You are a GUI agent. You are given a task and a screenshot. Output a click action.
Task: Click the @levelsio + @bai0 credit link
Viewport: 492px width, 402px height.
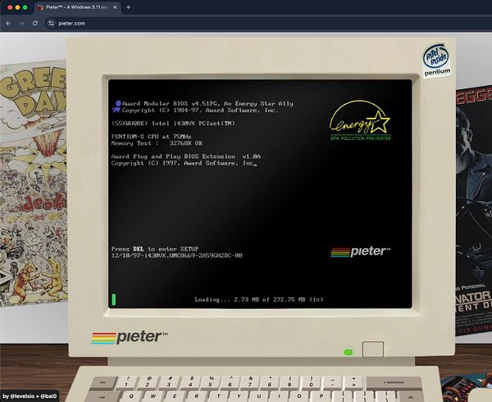tap(30, 396)
